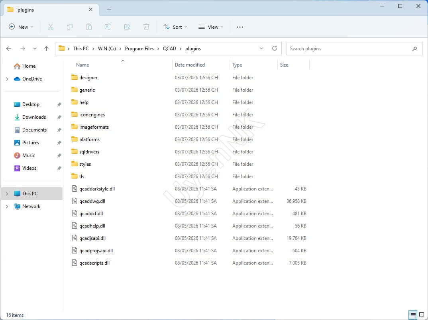Select the imageformats folder
The height and width of the screenshot is (320, 428).
[94, 127]
